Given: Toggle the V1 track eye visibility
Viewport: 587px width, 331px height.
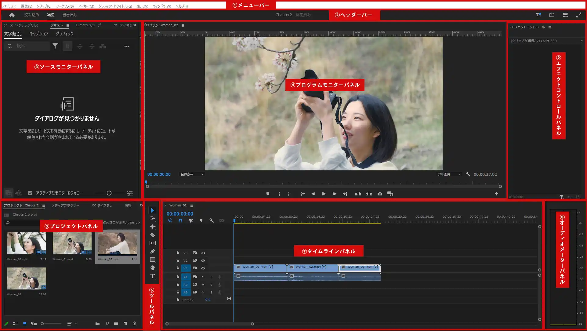Looking at the screenshot, I should click(x=203, y=268).
